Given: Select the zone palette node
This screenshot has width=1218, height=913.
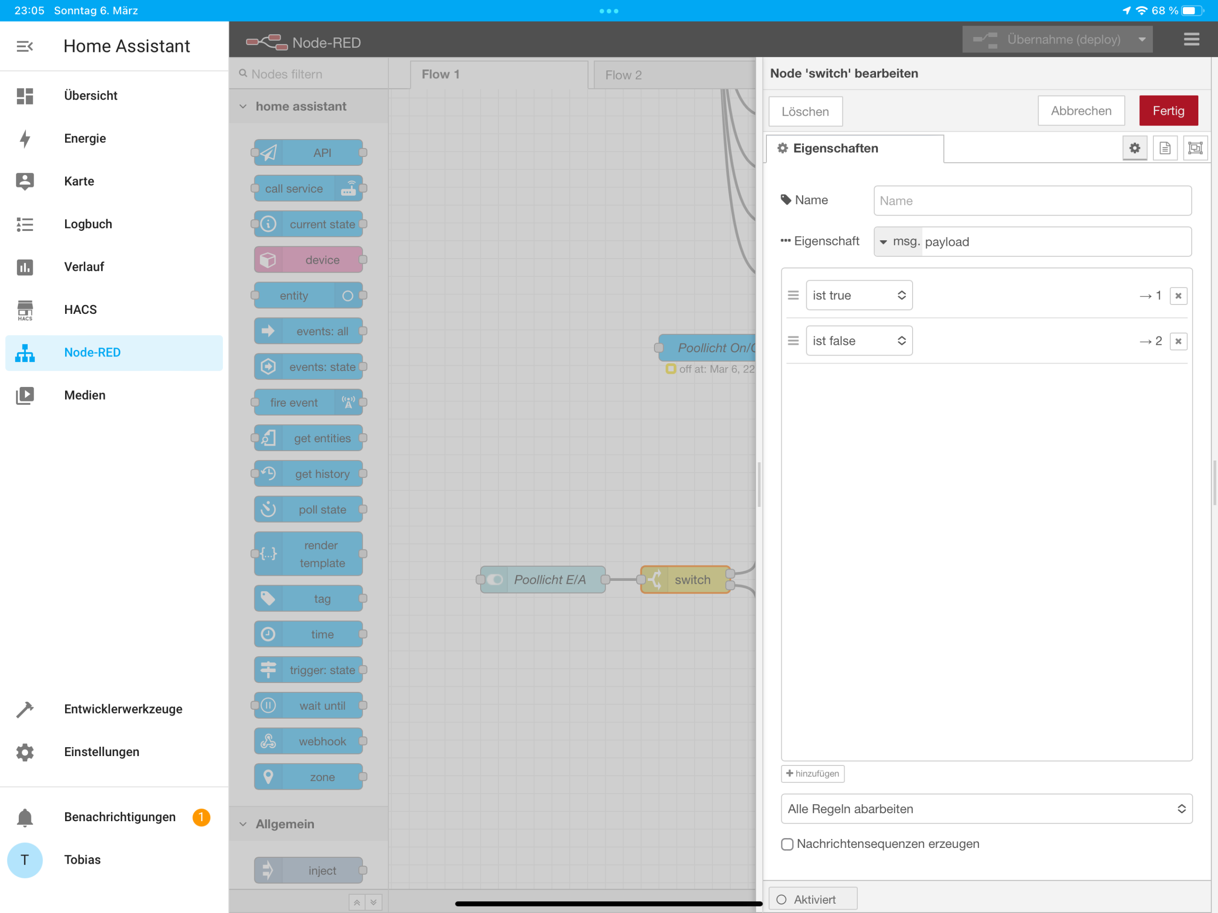Looking at the screenshot, I should tap(308, 778).
